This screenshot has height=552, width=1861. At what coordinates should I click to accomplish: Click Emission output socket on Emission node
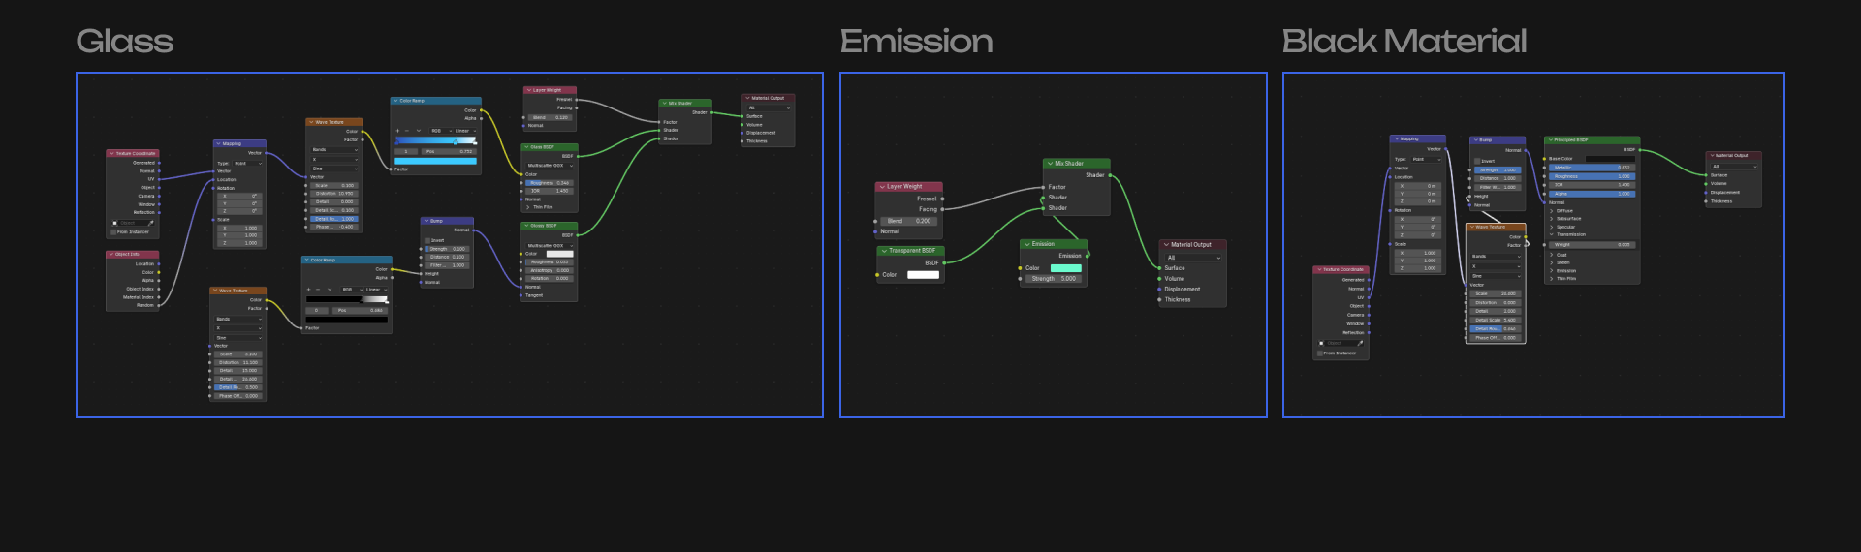(x=1088, y=256)
